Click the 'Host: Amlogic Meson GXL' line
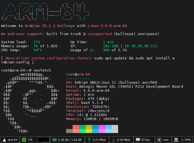This screenshot has width=194, height=143. click(x=125, y=86)
